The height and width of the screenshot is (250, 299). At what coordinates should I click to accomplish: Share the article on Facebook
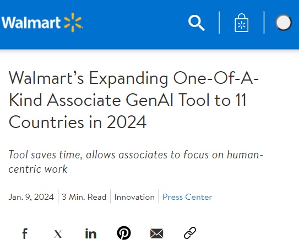25,233
